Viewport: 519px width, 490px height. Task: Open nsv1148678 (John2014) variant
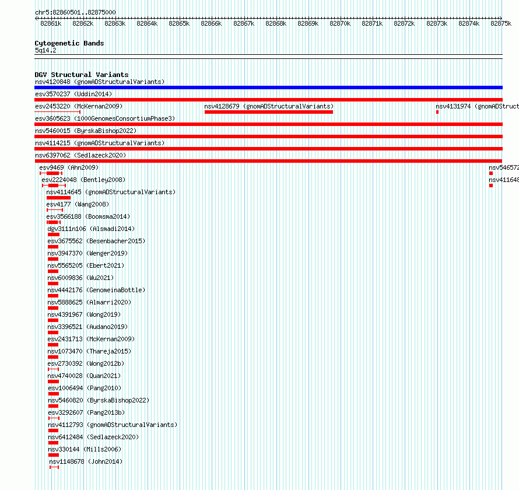(x=86, y=461)
